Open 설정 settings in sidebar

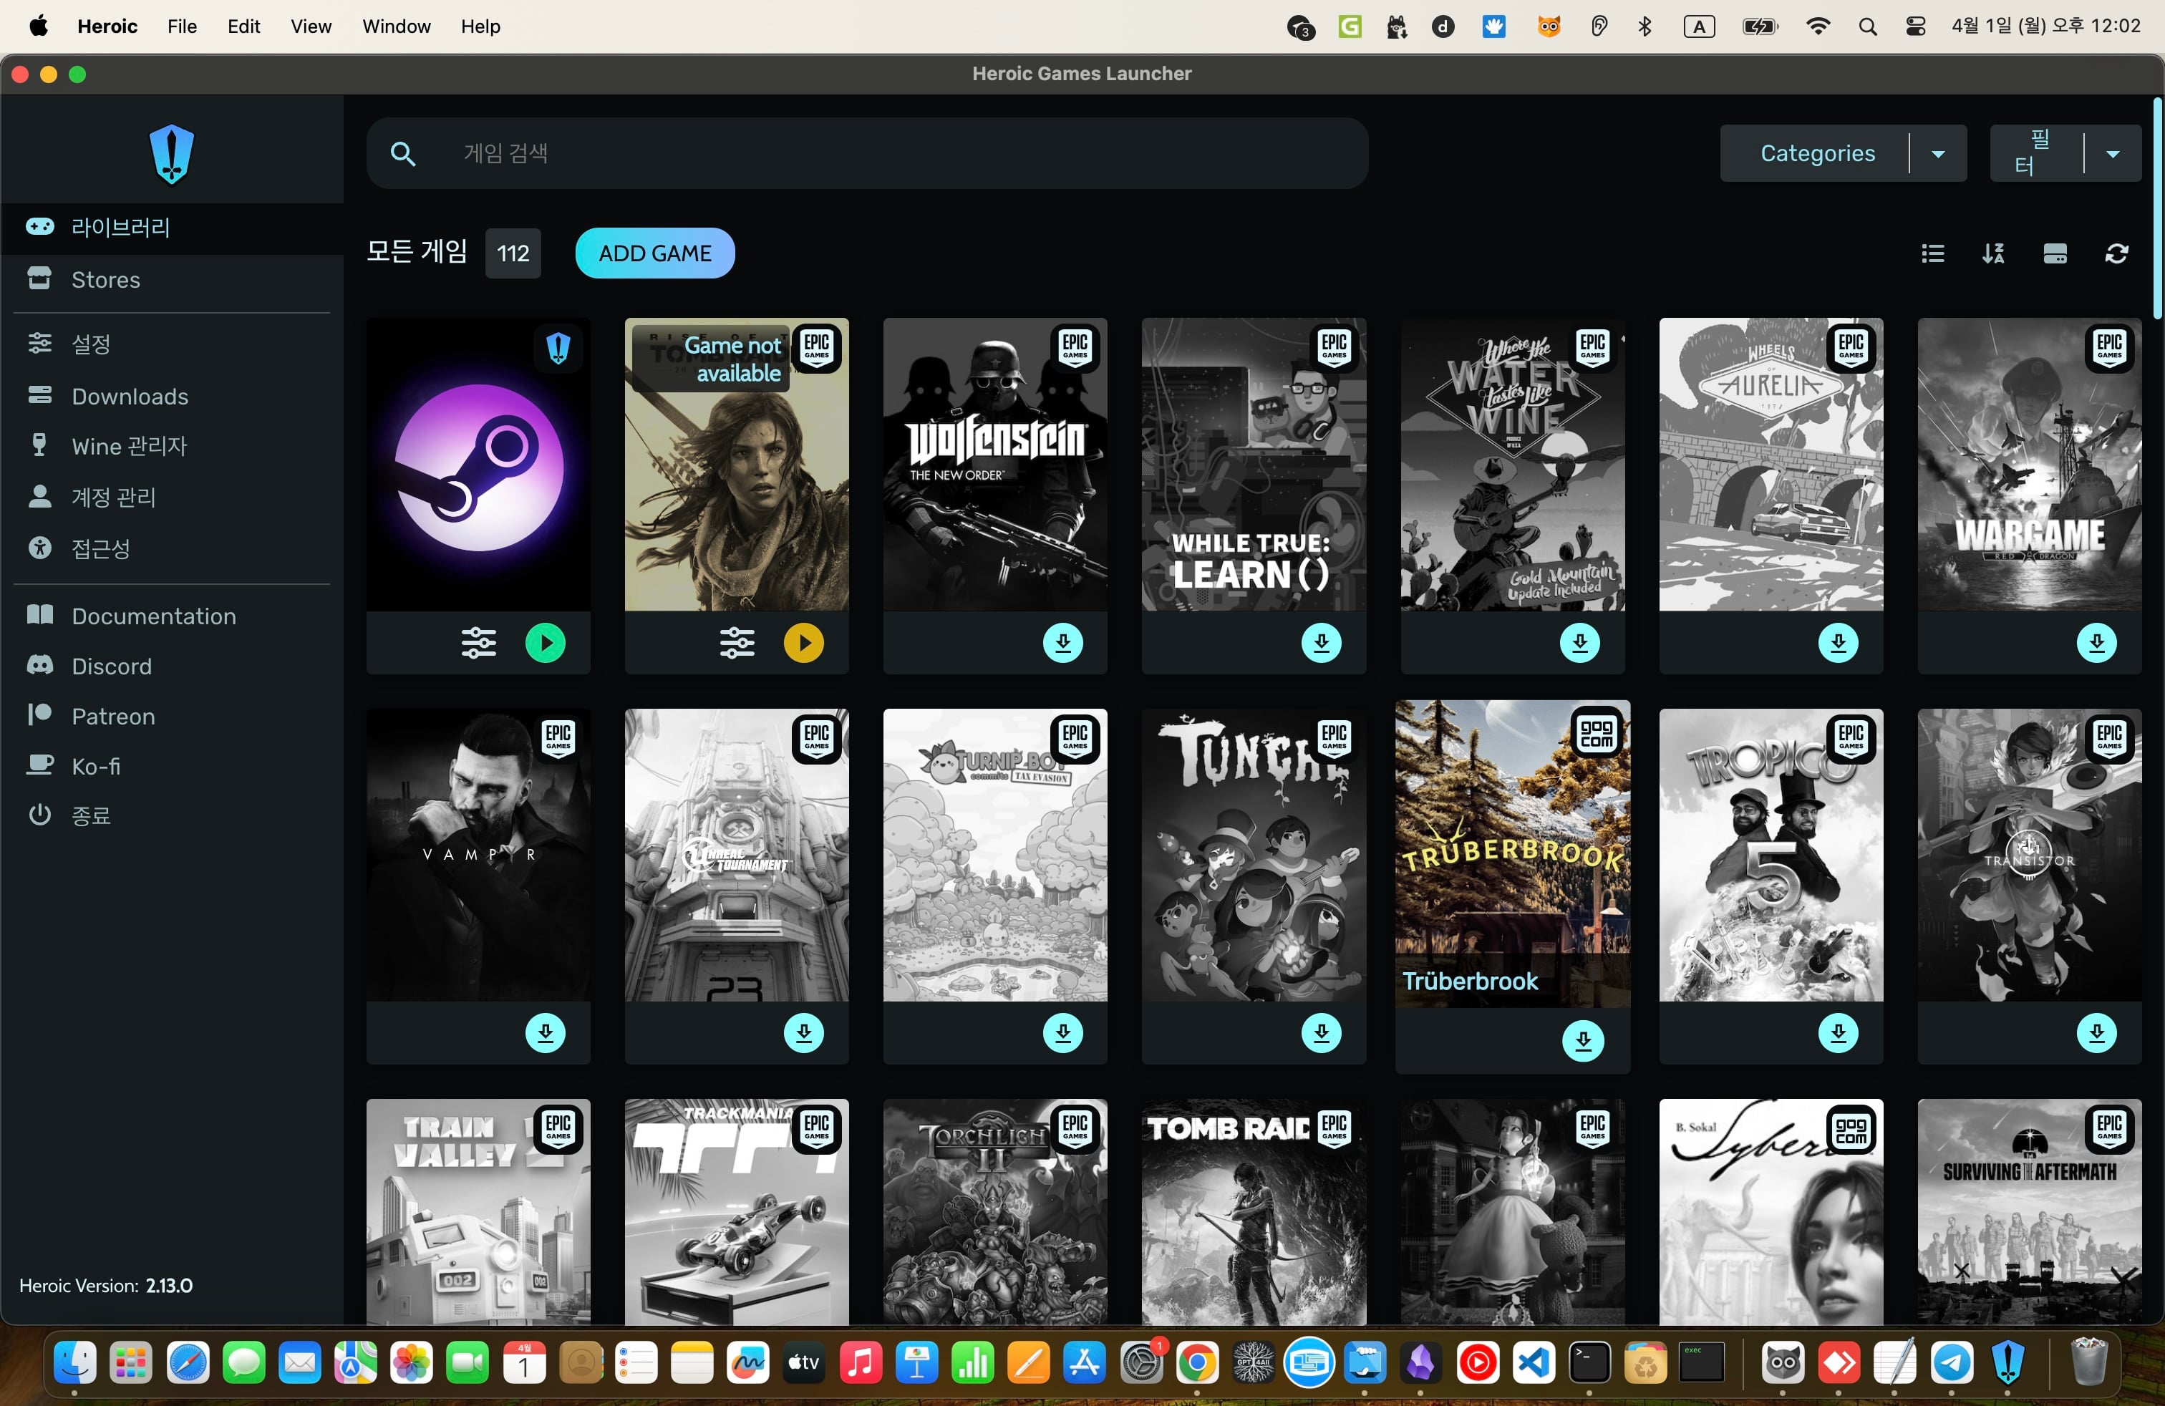172,344
